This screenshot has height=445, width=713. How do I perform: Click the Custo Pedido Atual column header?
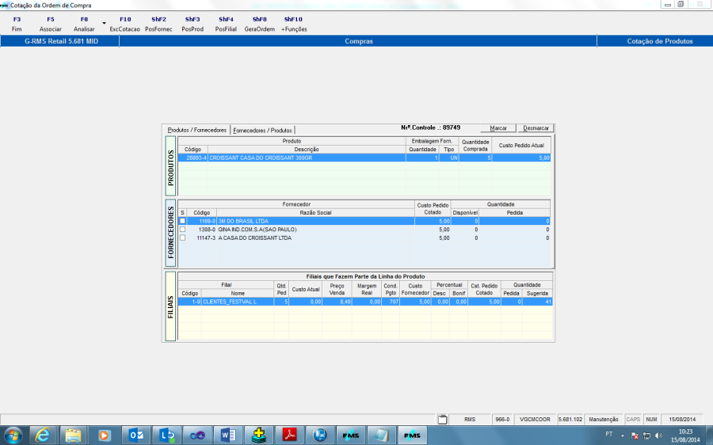coord(521,146)
